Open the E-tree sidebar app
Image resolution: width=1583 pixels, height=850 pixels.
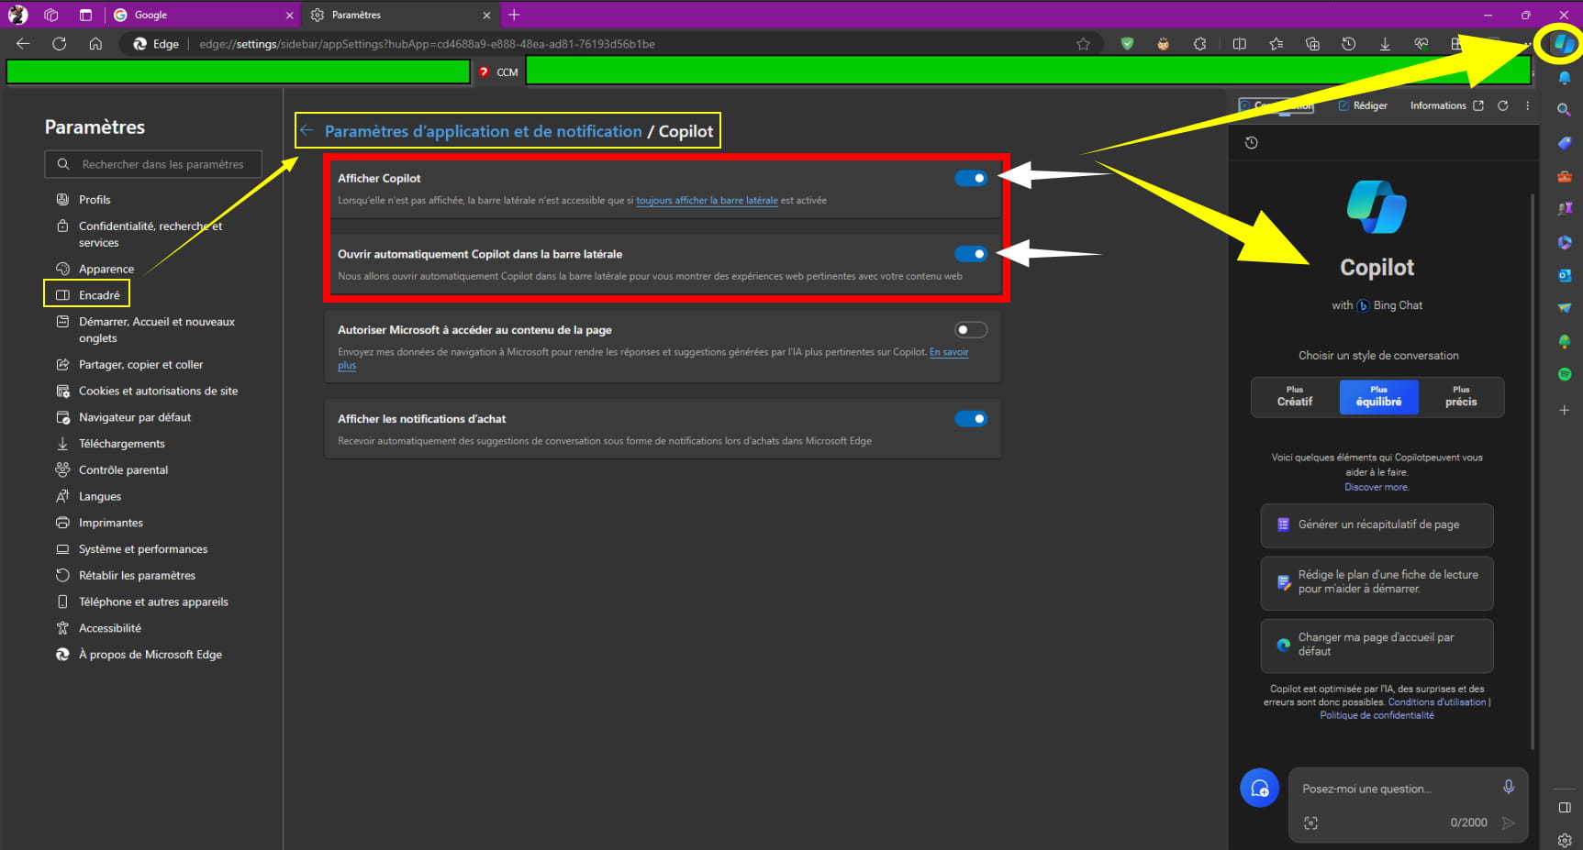(1565, 341)
